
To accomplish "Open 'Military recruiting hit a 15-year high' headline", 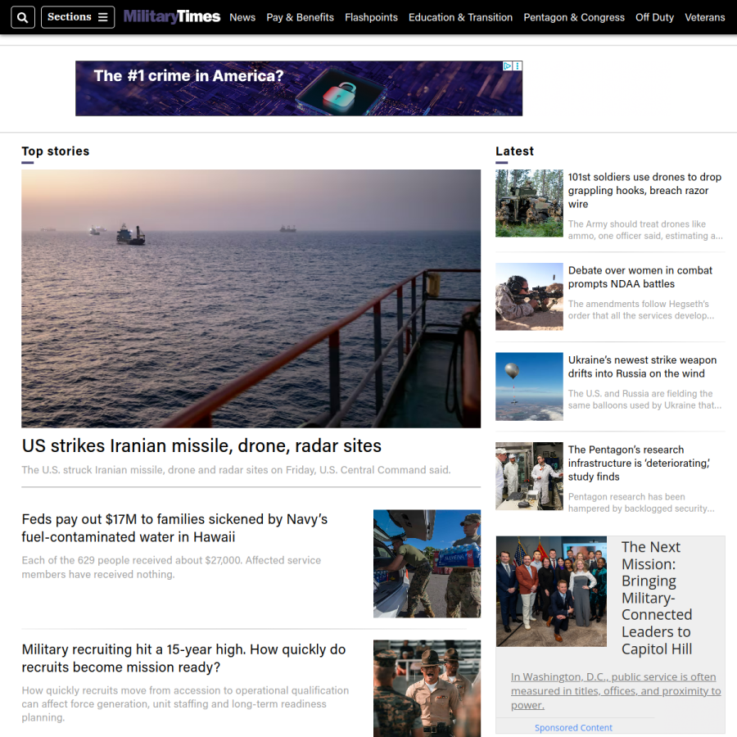I will 183,658.
